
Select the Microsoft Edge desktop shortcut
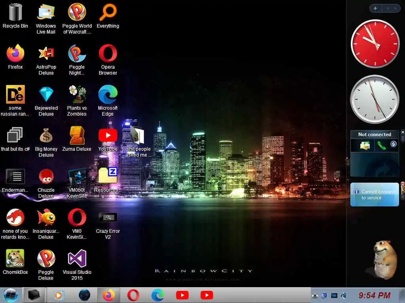[108, 101]
